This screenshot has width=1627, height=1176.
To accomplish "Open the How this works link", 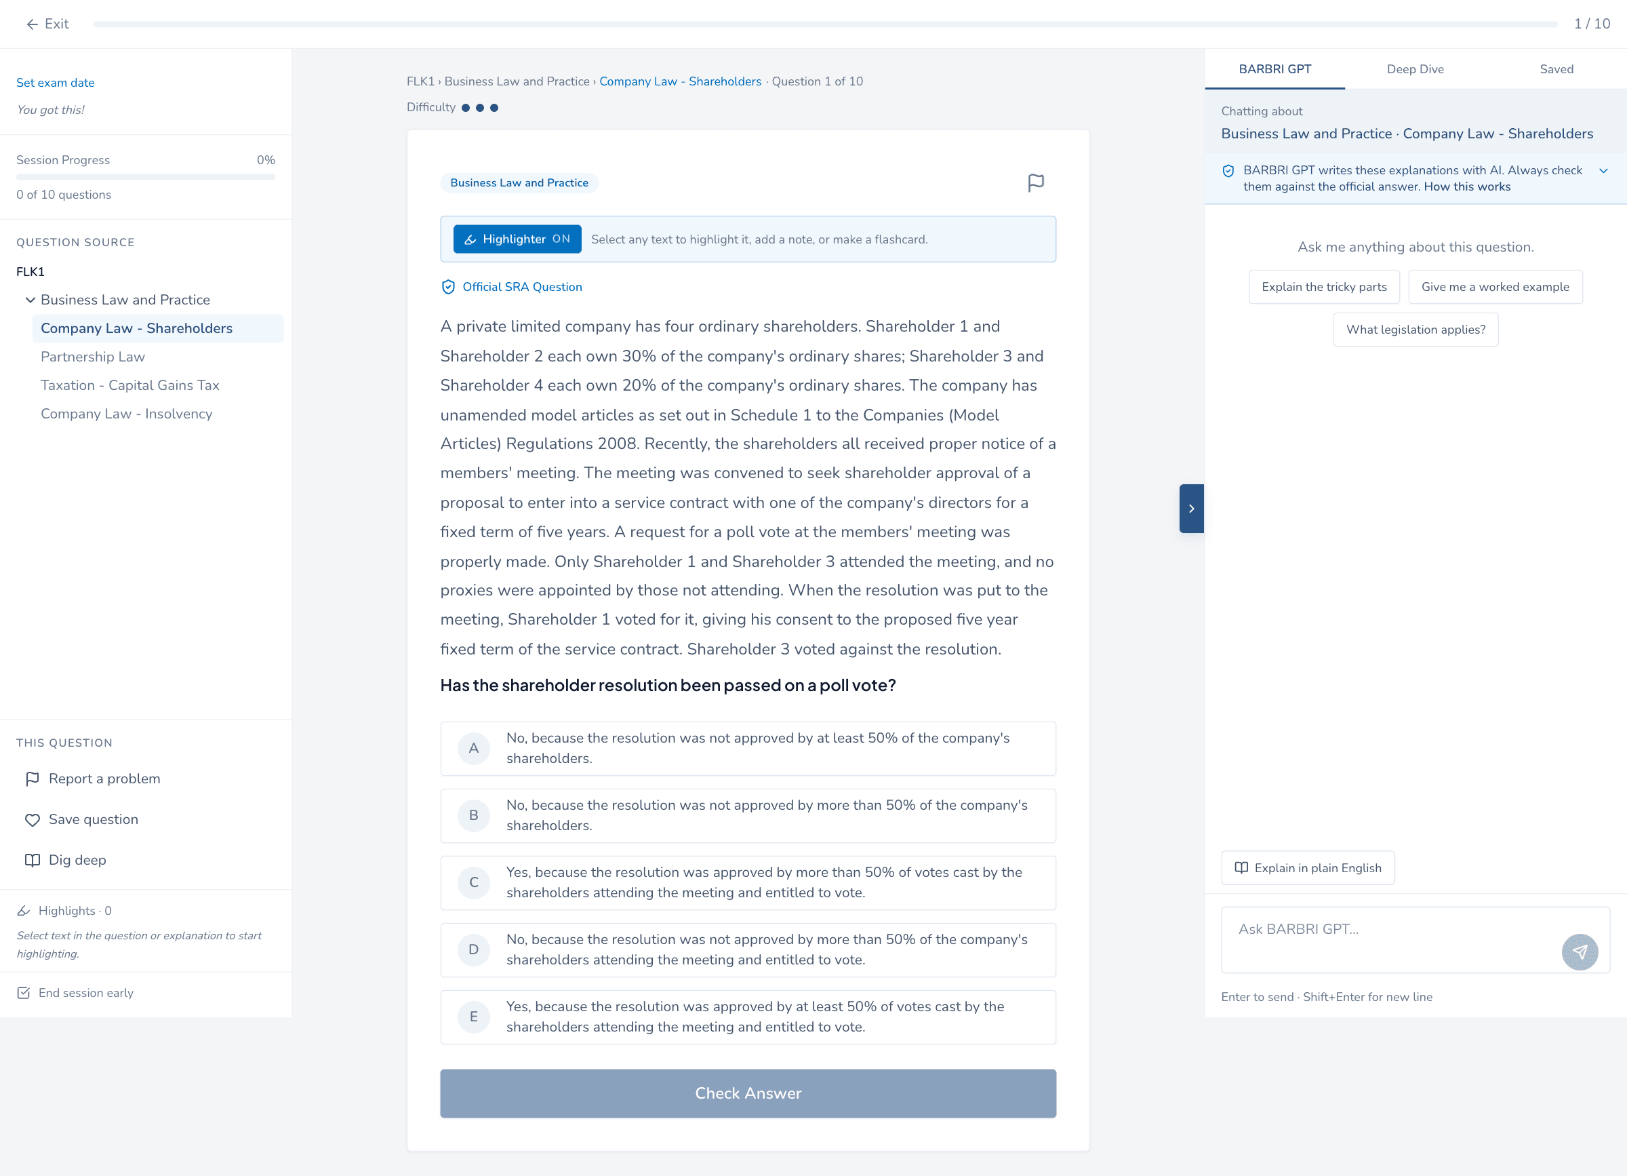I will tap(1467, 187).
